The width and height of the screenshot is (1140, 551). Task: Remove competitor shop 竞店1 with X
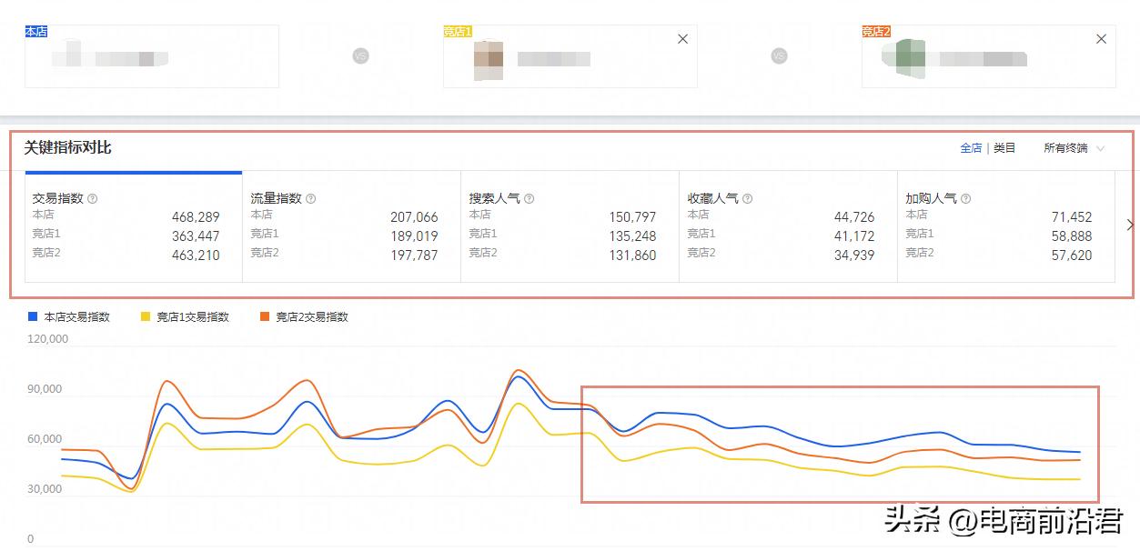click(683, 39)
